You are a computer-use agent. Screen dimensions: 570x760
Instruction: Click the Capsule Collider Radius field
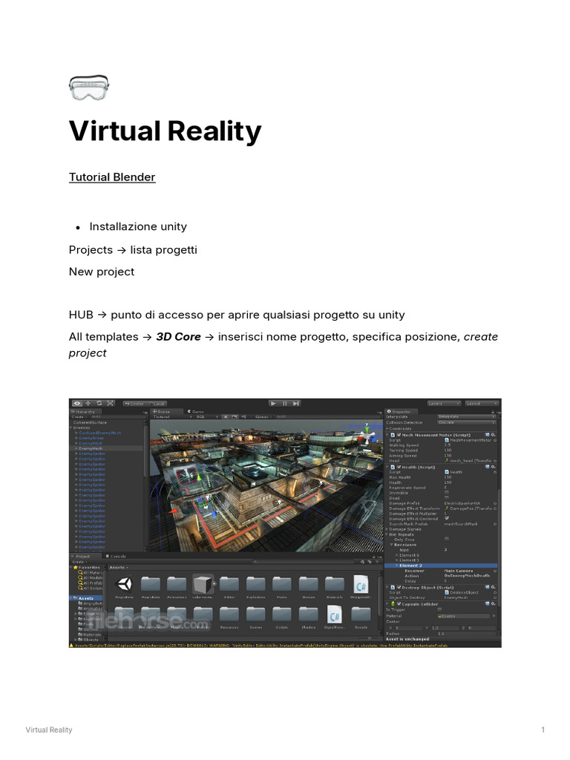pos(465,634)
